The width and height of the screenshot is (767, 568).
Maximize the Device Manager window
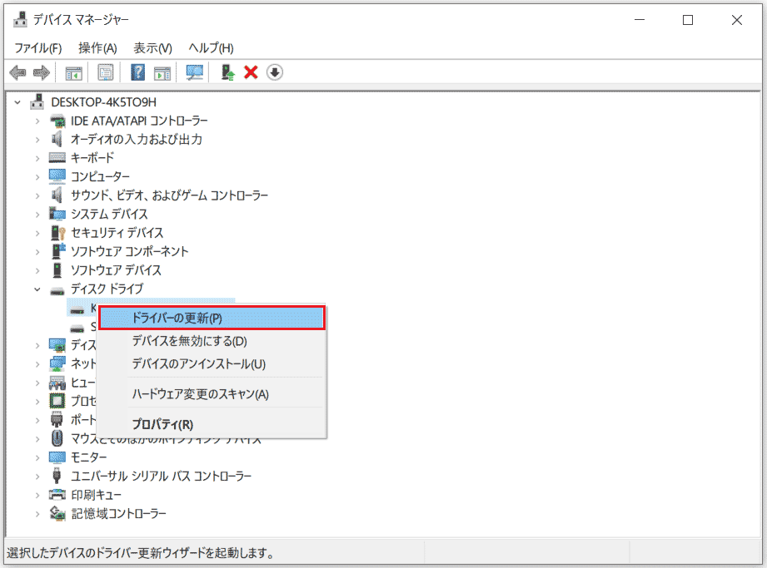tap(688, 19)
